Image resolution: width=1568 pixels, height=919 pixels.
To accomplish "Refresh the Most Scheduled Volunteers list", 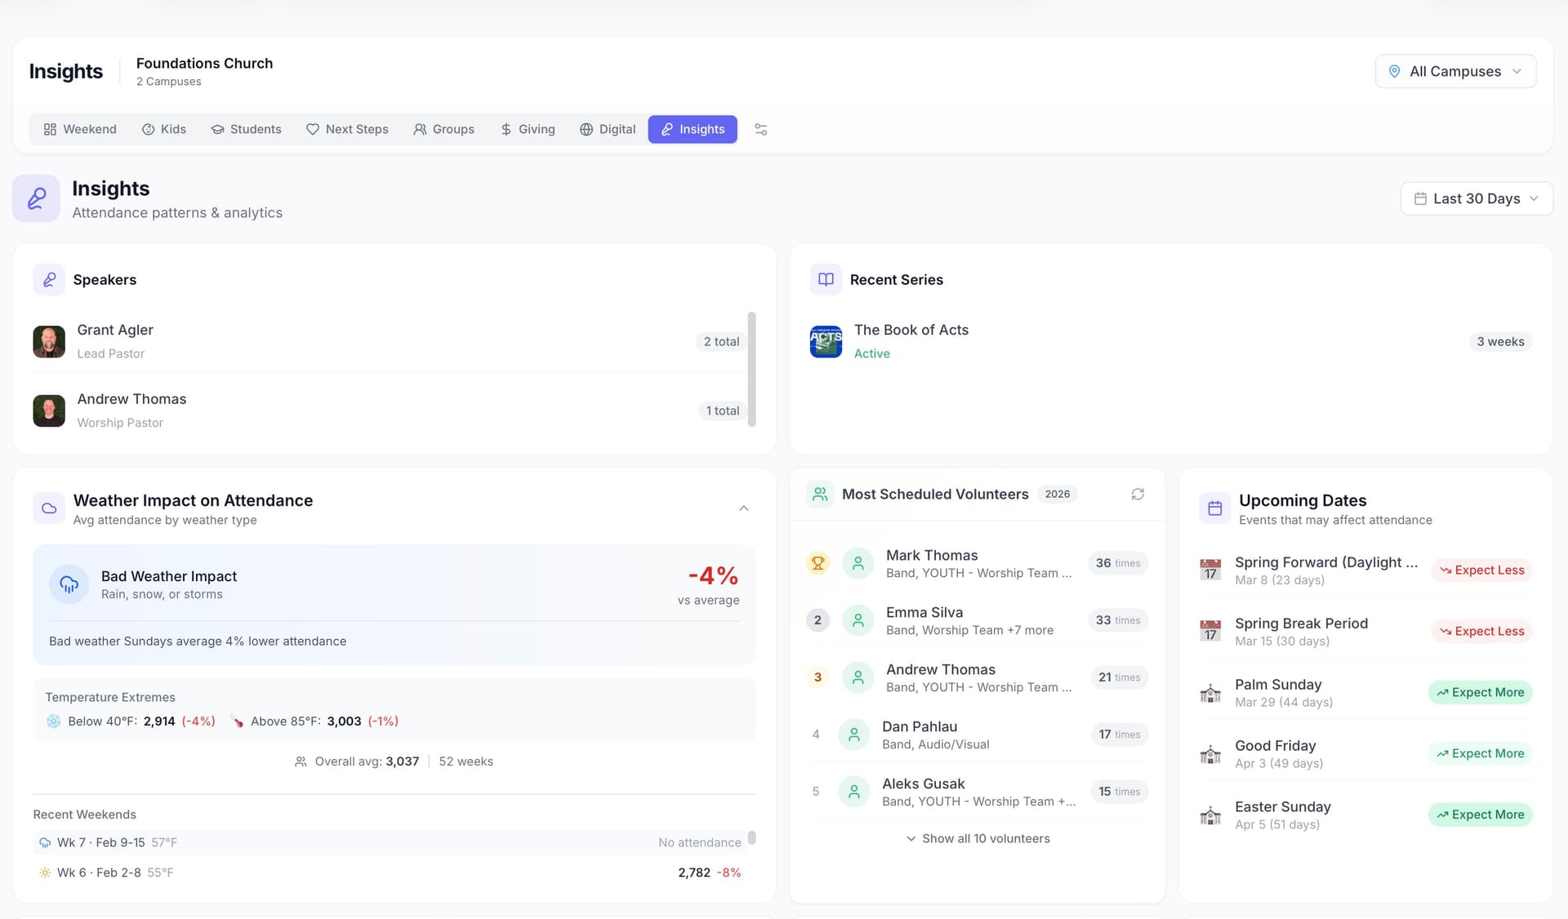I will (1138, 495).
